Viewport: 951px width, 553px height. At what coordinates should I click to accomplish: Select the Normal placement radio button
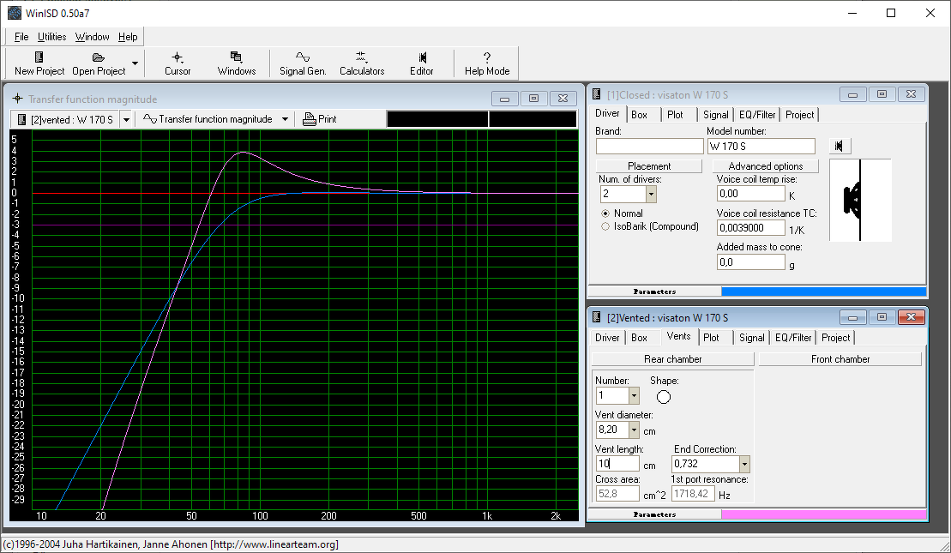605,213
